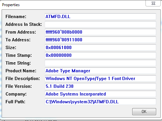Image resolution: width=162 pixels, height=121 pixels.
Task: Click the 'Filename:' label text
Action: click(16, 16)
